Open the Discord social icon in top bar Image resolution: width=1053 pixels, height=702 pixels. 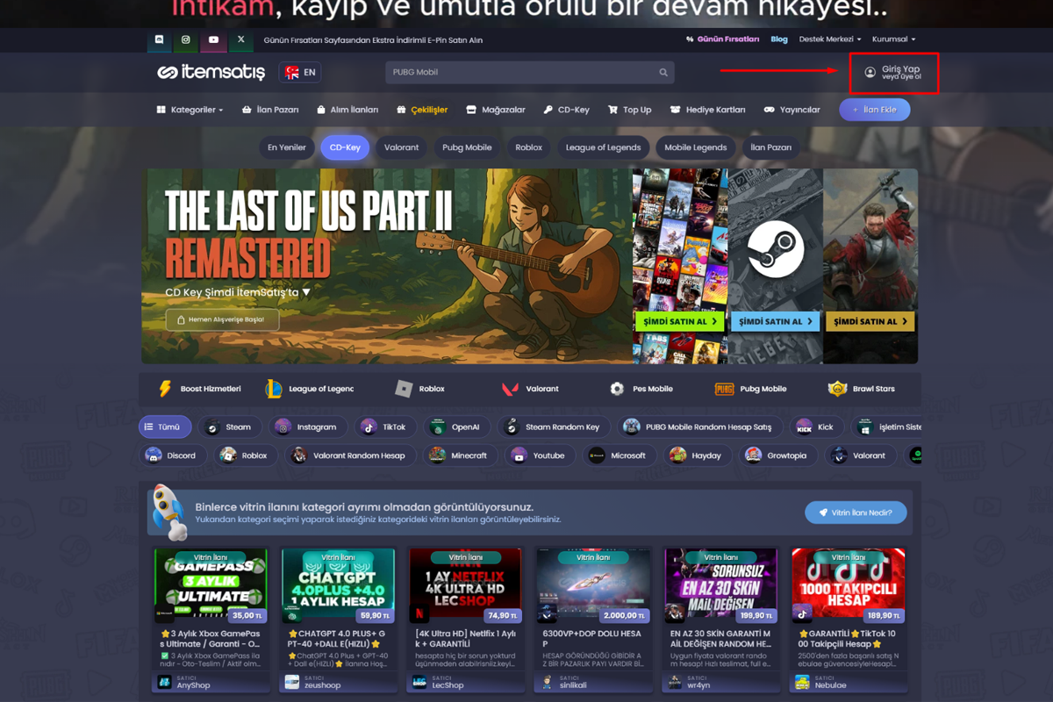(x=159, y=39)
